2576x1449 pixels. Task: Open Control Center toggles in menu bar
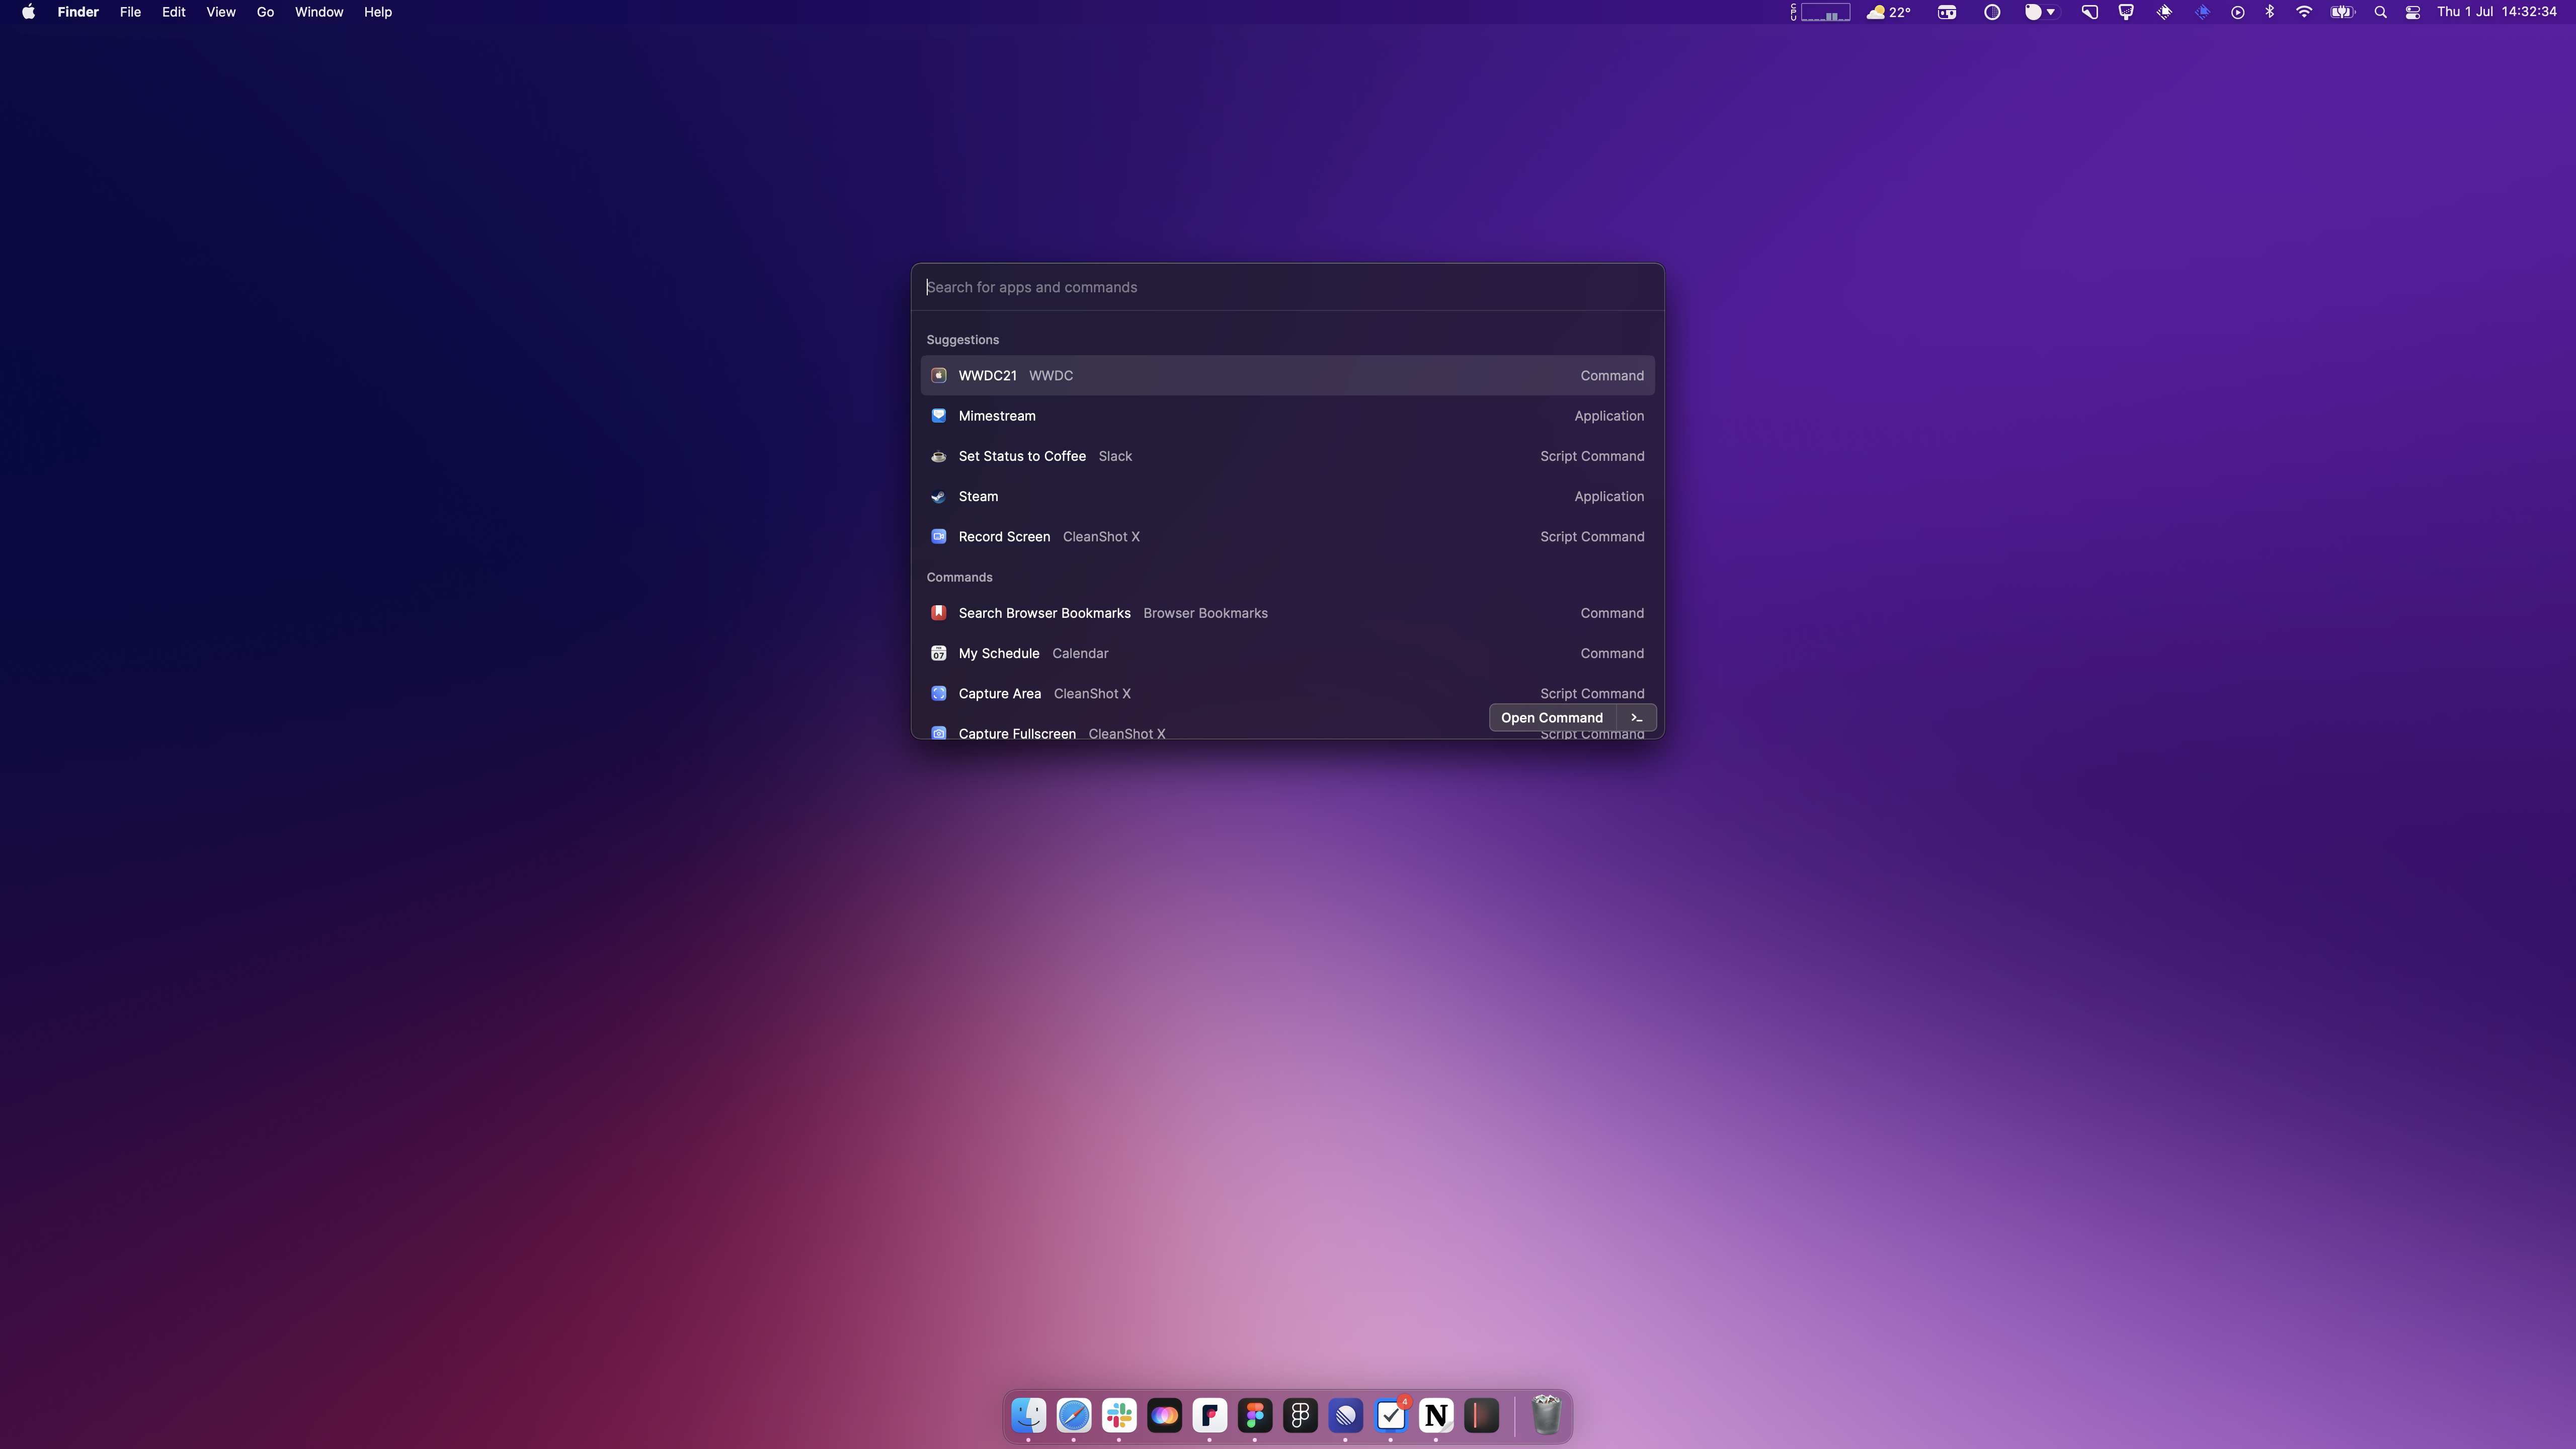tap(2413, 12)
